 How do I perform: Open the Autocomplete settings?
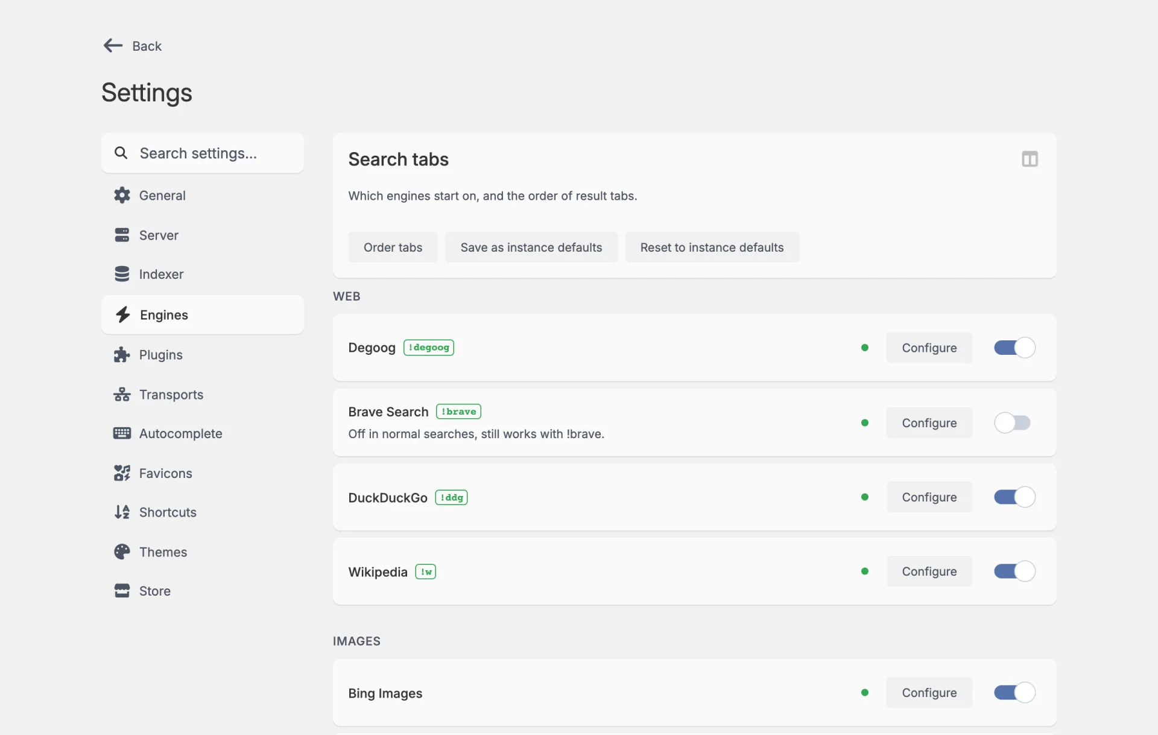(203, 433)
